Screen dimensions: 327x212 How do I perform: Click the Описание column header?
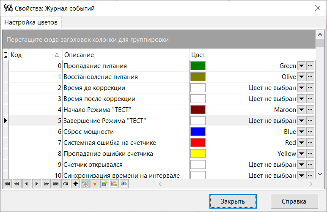pyautogui.click(x=126, y=55)
